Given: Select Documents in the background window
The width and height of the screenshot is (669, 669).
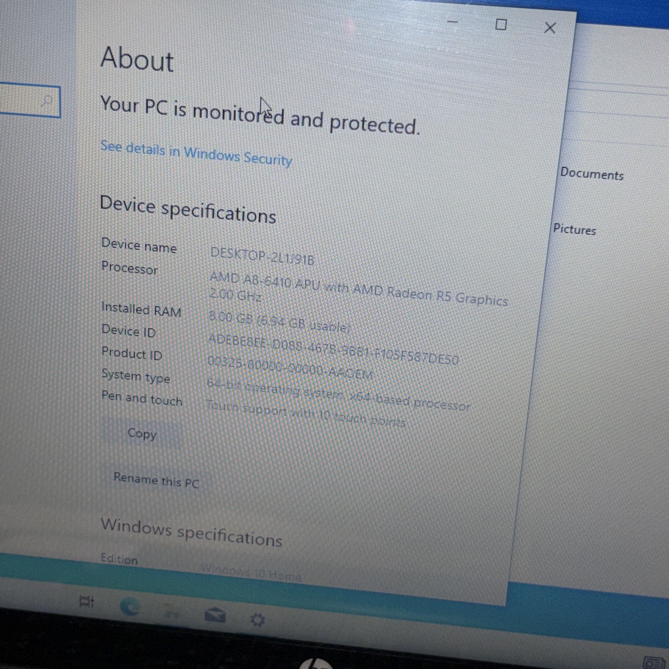Looking at the screenshot, I should point(592,174).
